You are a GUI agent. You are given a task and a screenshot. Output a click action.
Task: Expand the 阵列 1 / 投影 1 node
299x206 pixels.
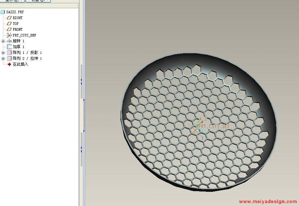tap(3, 53)
